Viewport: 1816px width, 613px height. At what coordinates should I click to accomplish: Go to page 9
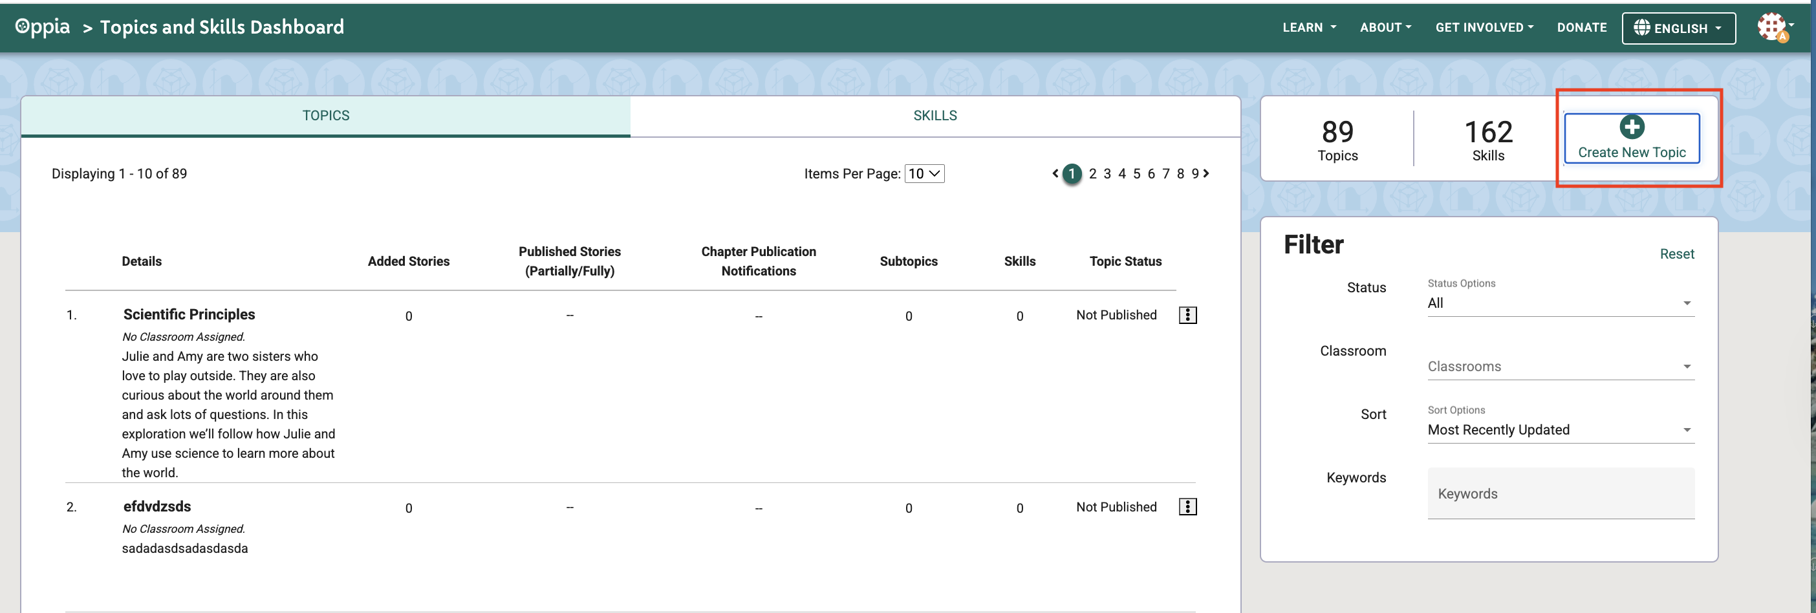pyautogui.click(x=1195, y=173)
